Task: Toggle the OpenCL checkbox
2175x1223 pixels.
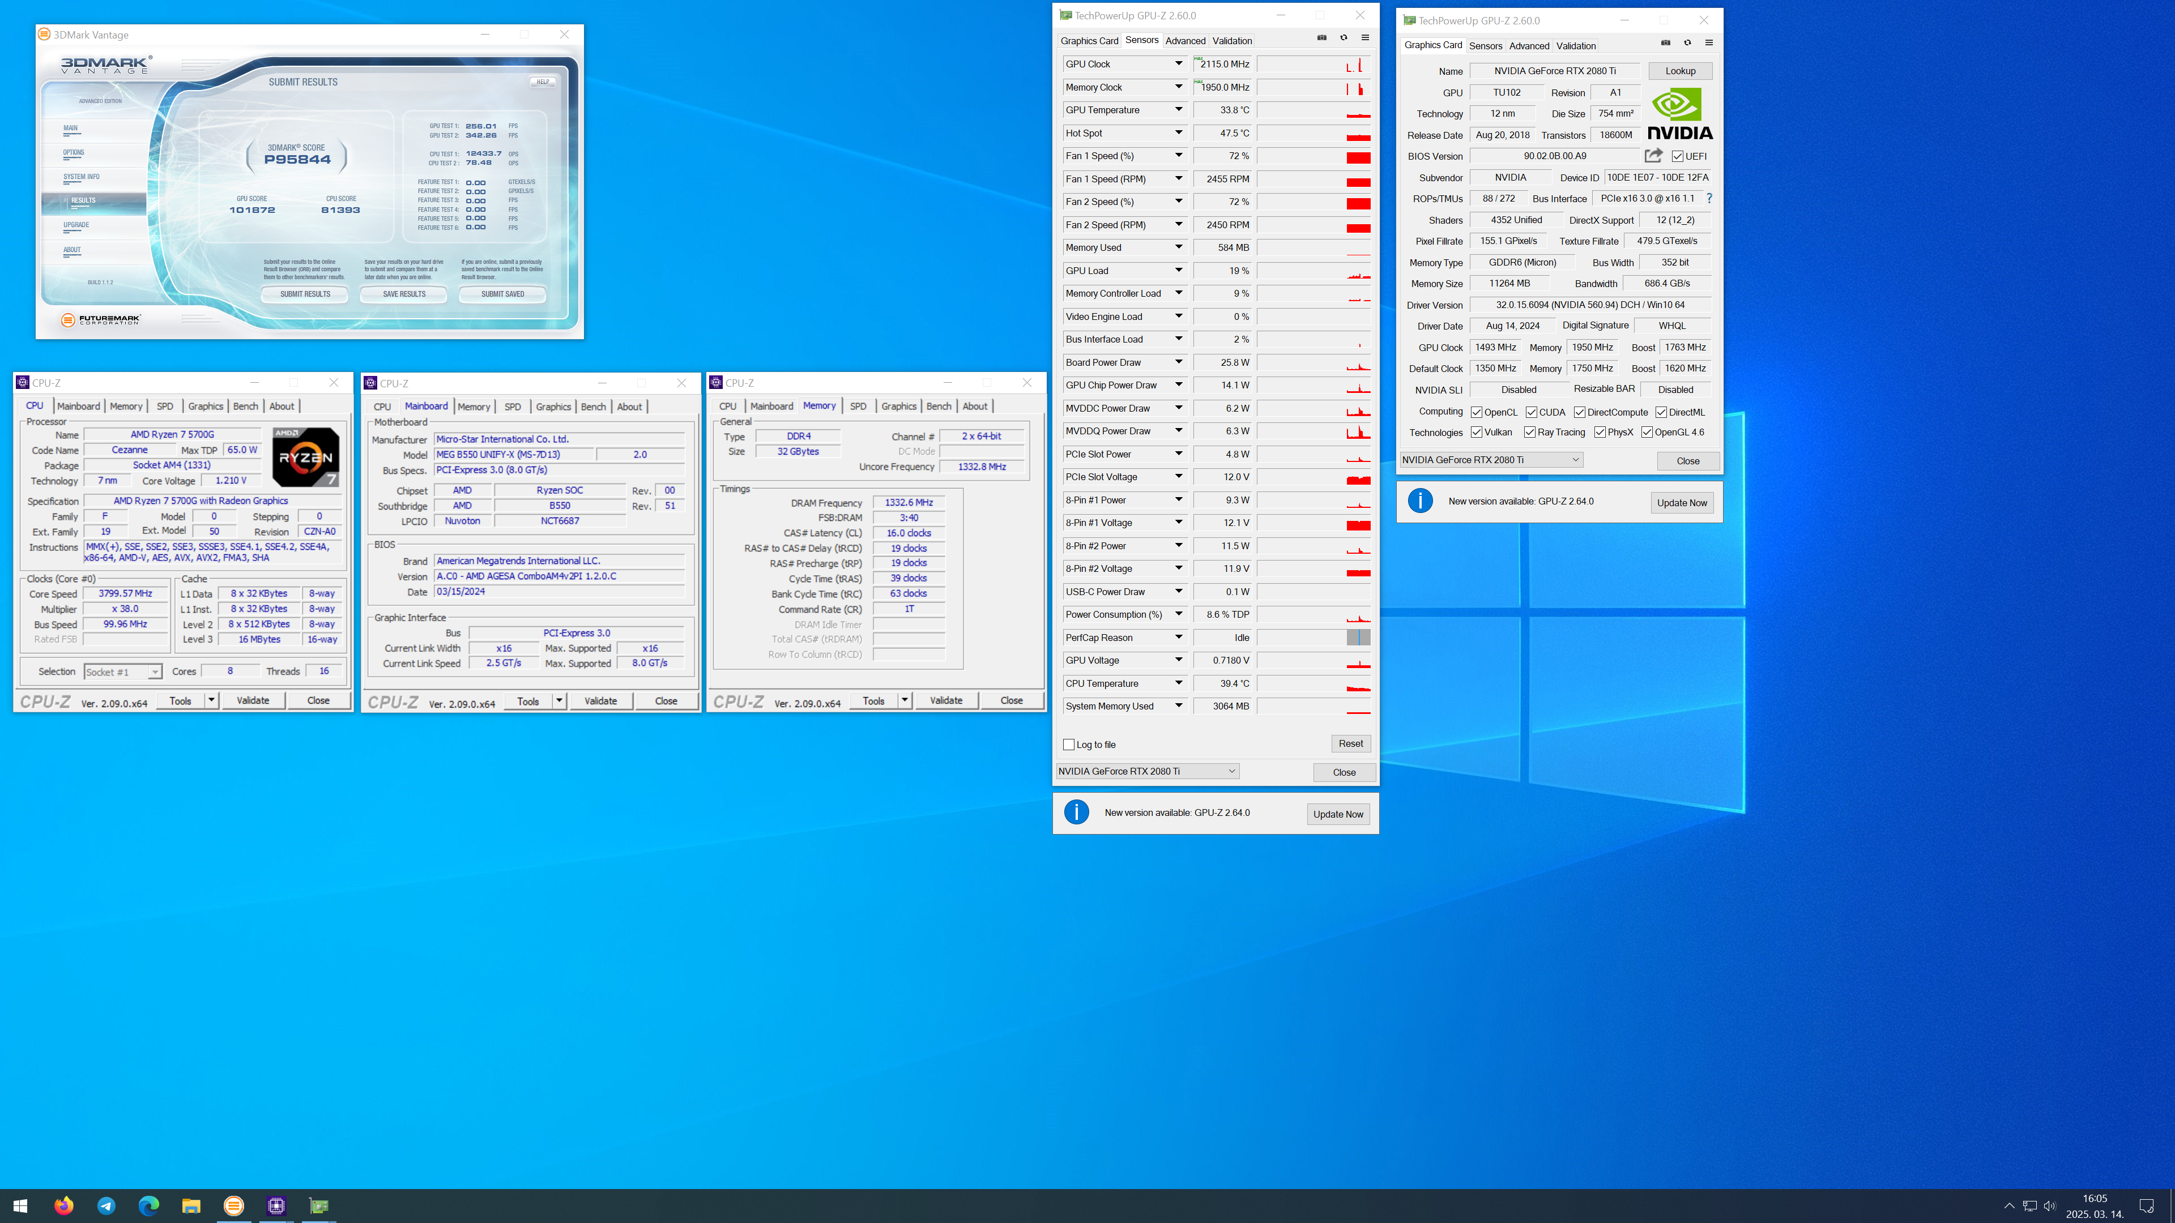Action: [x=1476, y=412]
